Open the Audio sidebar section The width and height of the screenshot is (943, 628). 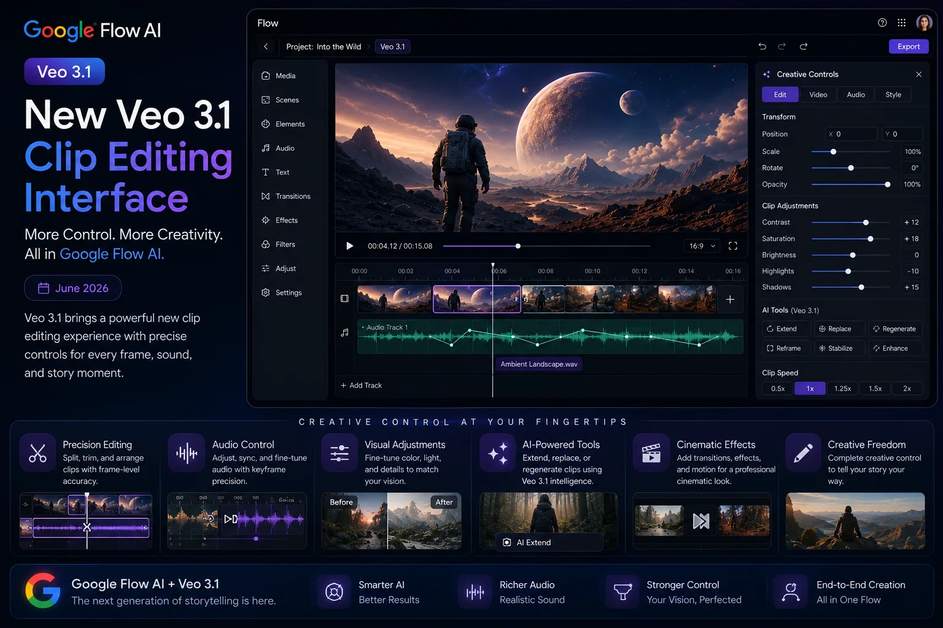coord(278,148)
